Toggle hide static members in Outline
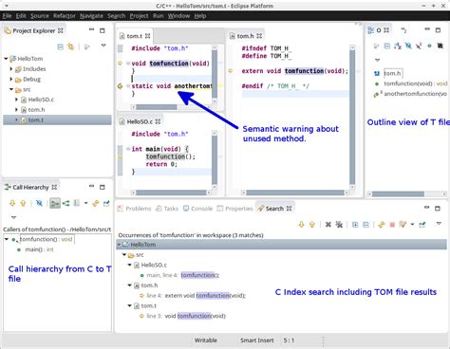Image resolution: width=450 pixels, height=349 pixels. [x=419, y=46]
